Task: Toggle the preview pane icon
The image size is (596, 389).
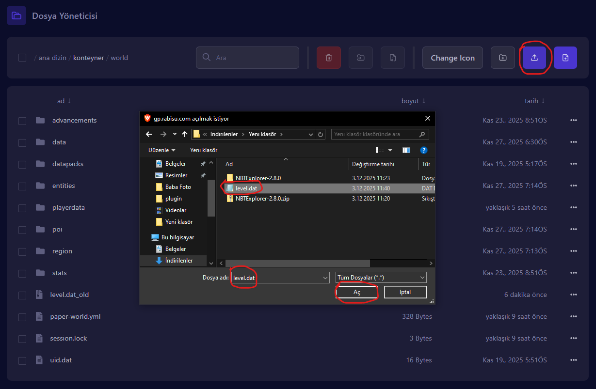Action: point(406,150)
